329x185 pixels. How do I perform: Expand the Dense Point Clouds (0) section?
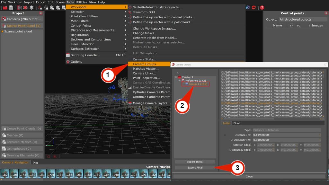tap(22, 128)
